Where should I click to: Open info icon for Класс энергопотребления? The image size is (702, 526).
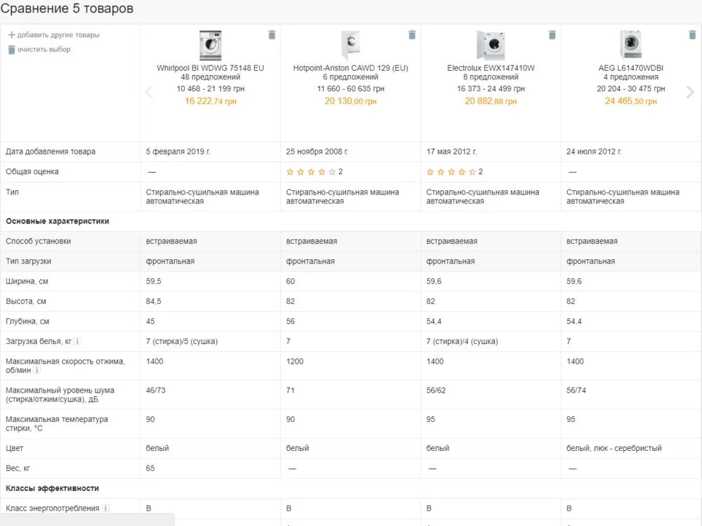tap(105, 508)
